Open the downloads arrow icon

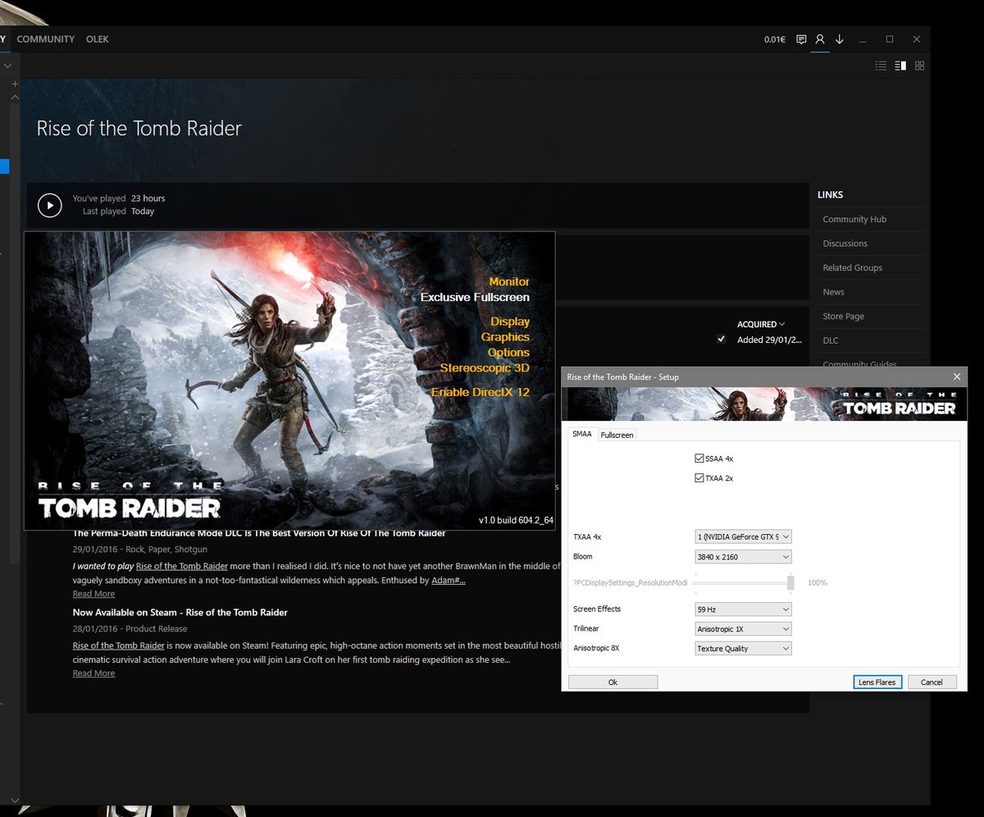[840, 39]
